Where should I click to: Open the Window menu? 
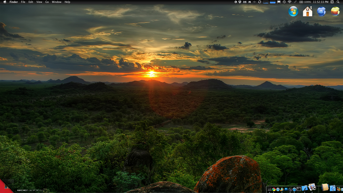pyautogui.click(x=56, y=2)
